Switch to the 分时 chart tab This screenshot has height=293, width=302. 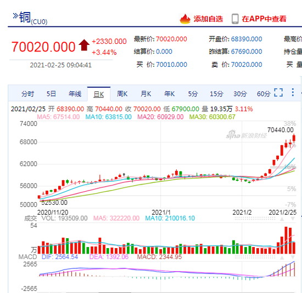[x=28, y=94]
